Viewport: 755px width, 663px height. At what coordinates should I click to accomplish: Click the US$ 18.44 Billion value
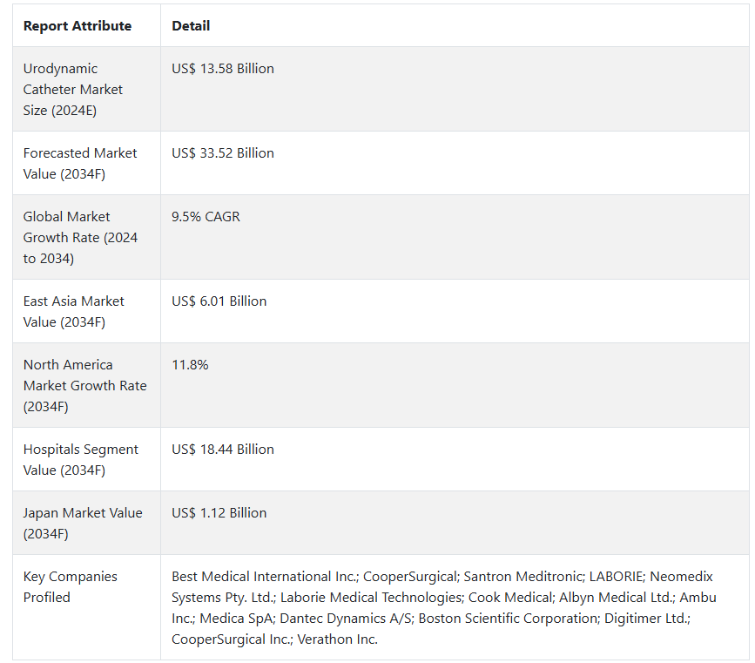[x=223, y=450]
